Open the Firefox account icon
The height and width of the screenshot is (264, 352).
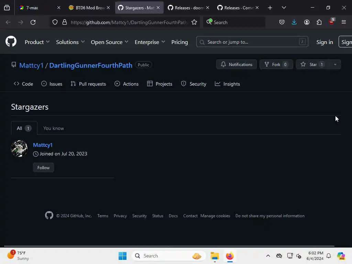tap(307, 22)
